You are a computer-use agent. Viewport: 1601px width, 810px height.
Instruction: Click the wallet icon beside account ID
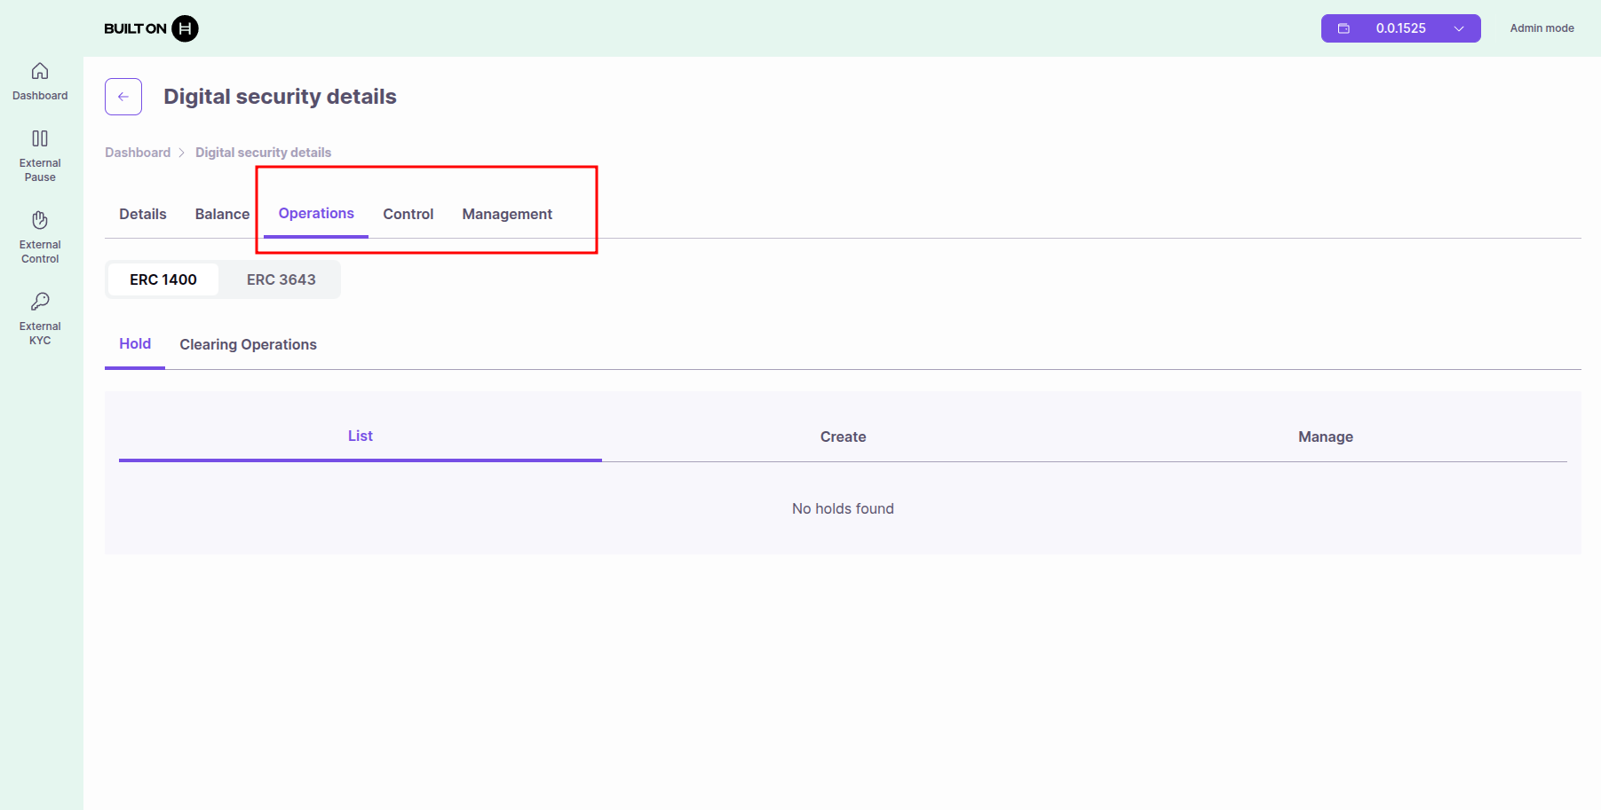point(1343,28)
